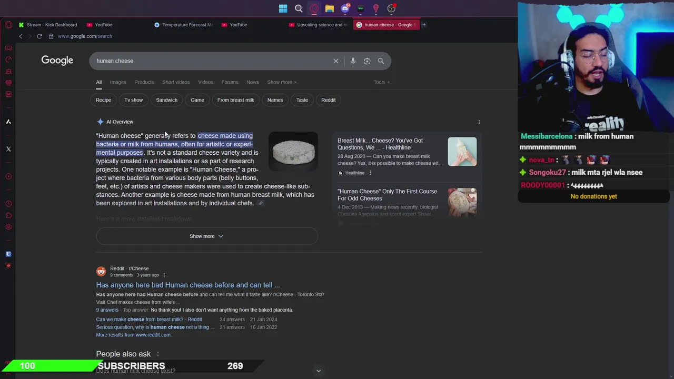This screenshot has height=379, width=674.
Task: Click the Google logo
Action: click(57, 61)
